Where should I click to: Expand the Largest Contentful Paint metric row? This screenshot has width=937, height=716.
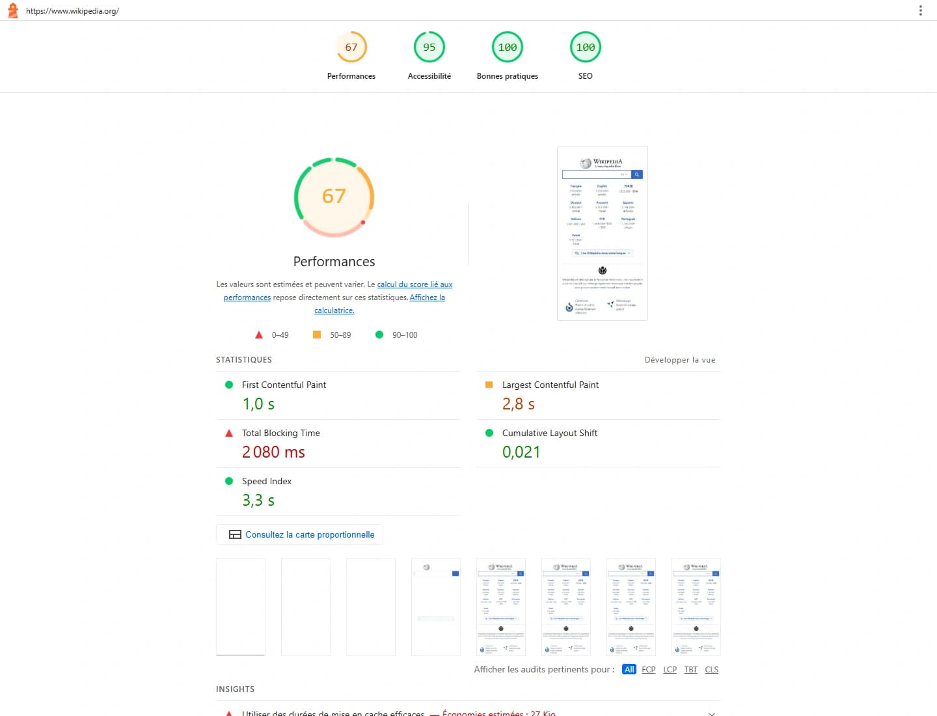599,395
